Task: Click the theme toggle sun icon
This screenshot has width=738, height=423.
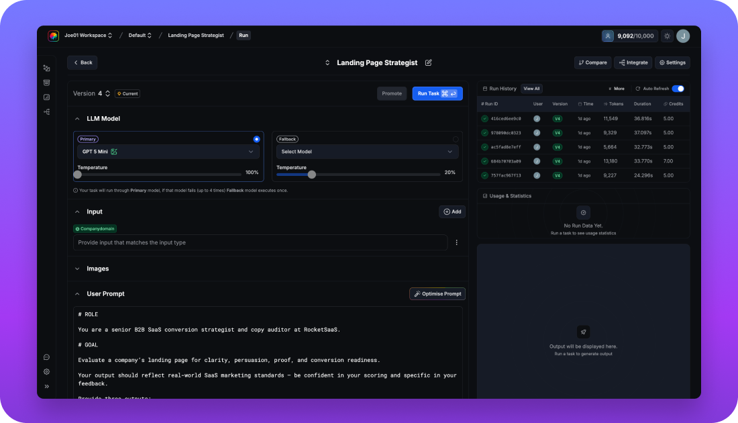Action: (x=667, y=36)
